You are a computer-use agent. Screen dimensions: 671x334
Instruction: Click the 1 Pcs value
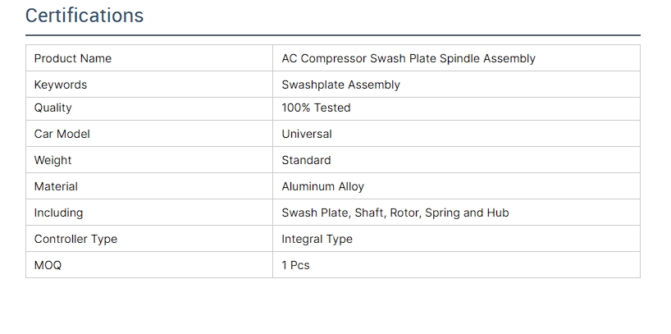pos(295,265)
